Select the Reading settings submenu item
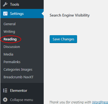 [x=10, y=39]
